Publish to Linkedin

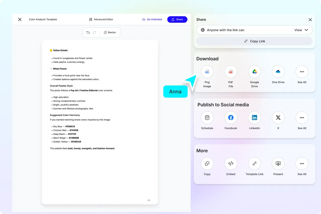tap(255, 118)
